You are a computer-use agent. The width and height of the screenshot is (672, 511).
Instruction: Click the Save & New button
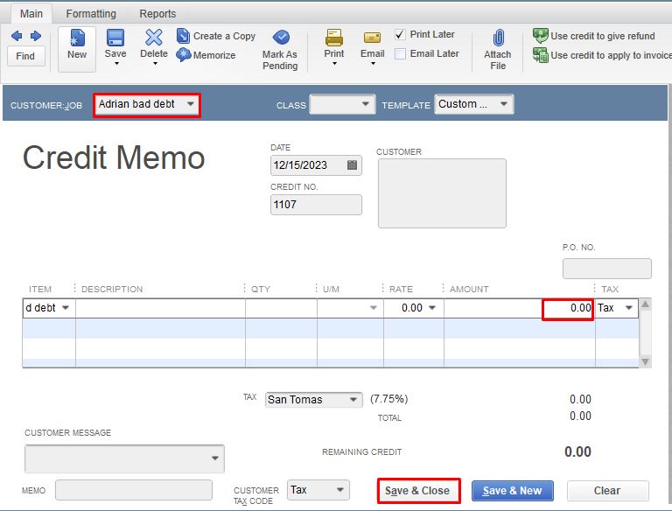point(513,490)
